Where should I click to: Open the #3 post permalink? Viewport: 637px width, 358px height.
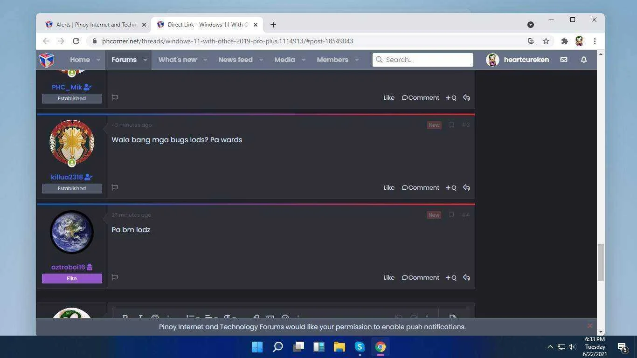[x=466, y=125]
